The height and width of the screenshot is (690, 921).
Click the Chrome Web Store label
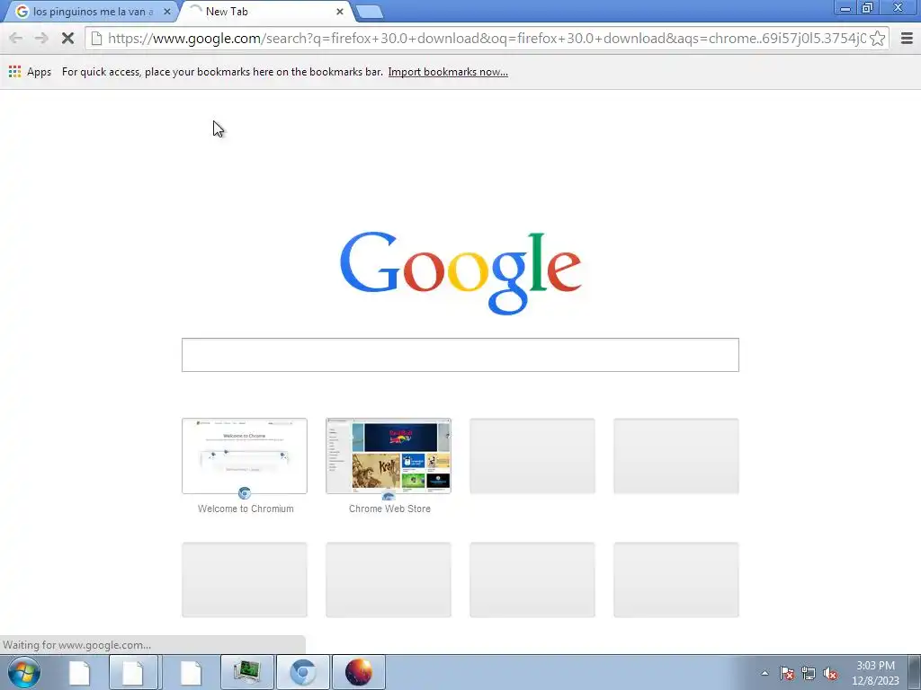(389, 509)
